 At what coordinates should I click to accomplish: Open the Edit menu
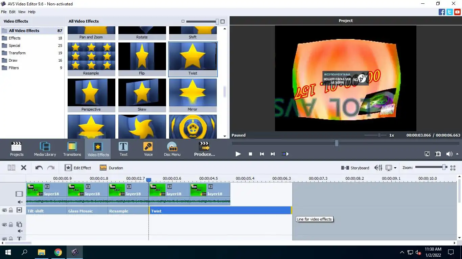[x=12, y=12]
